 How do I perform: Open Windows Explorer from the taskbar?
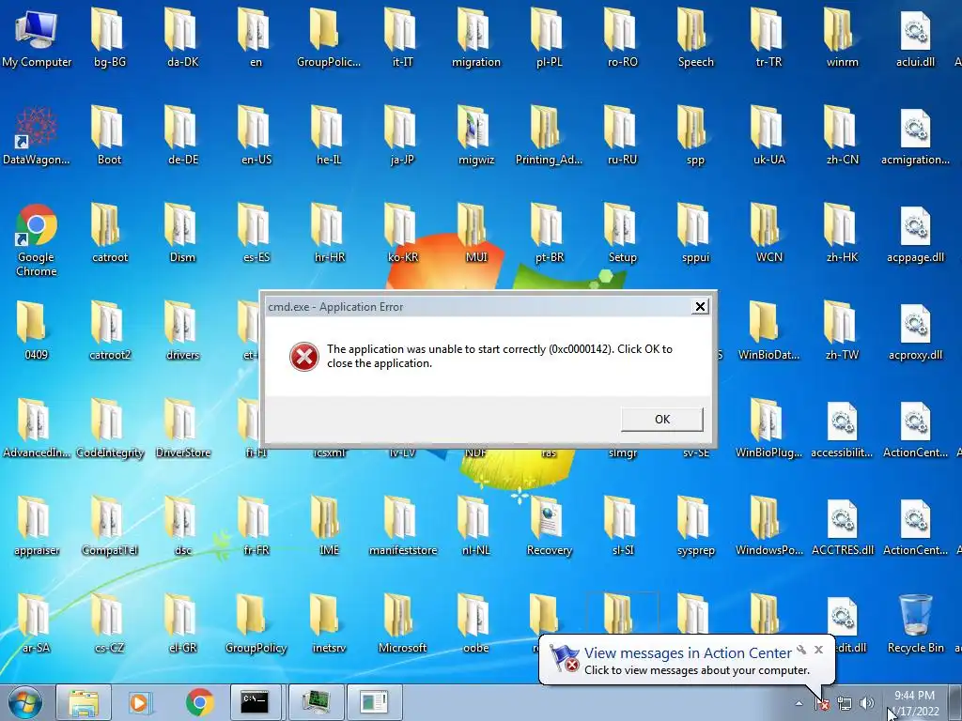pyautogui.click(x=84, y=702)
